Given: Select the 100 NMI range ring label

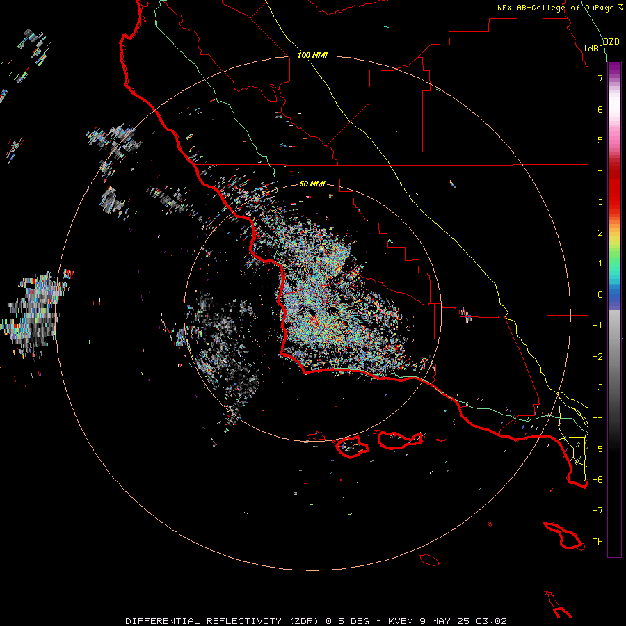Looking at the screenshot, I should [312, 55].
